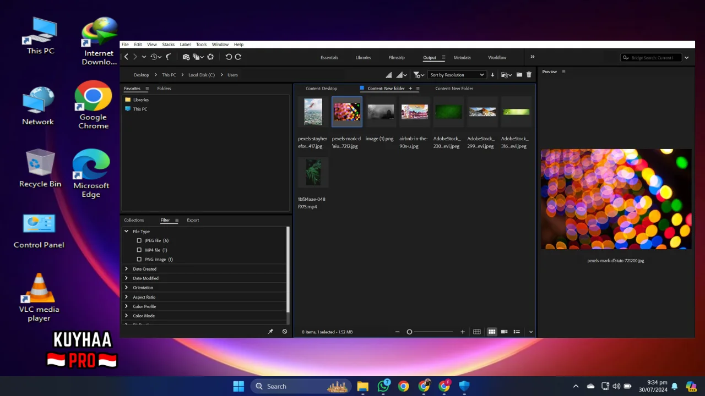This screenshot has width=705, height=396.
Task: Expand the Color Mode filter
Action: (126, 316)
